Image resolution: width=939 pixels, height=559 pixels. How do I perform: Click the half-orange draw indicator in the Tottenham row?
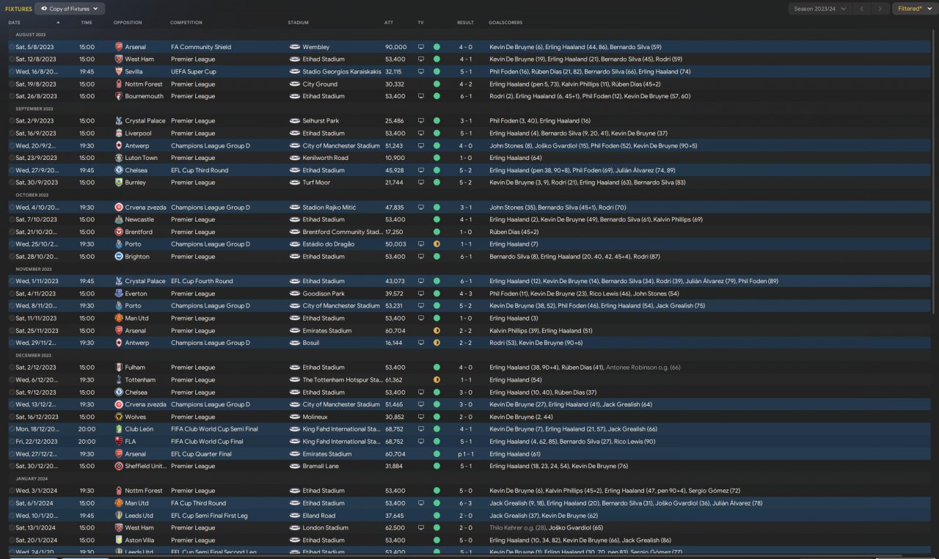[x=436, y=380]
